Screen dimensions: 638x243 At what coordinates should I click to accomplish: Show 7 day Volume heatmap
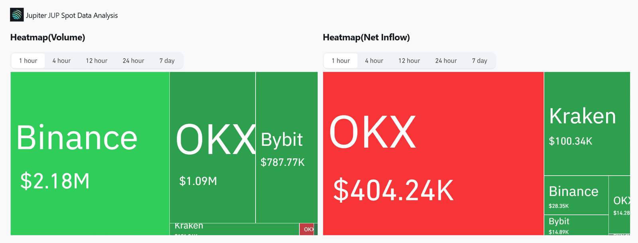167,61
